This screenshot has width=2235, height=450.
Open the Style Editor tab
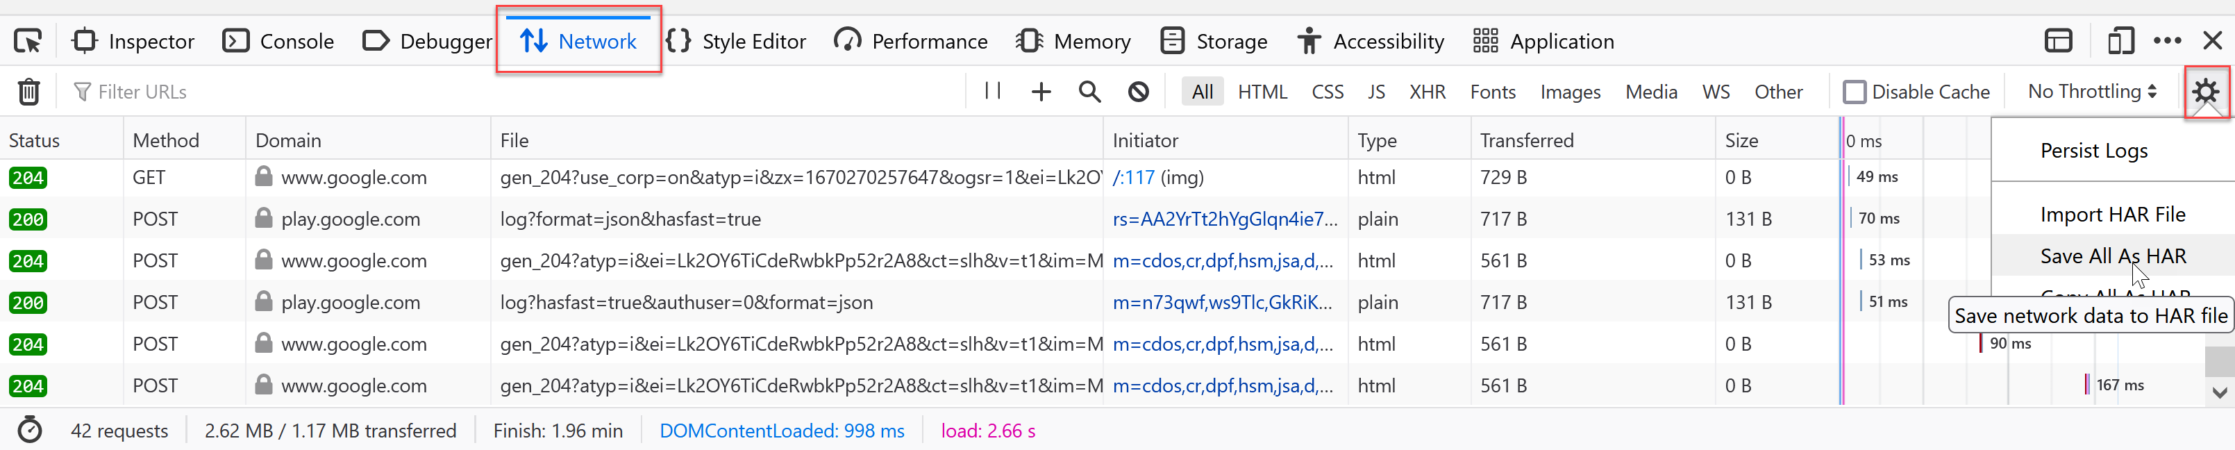[737, 41]
